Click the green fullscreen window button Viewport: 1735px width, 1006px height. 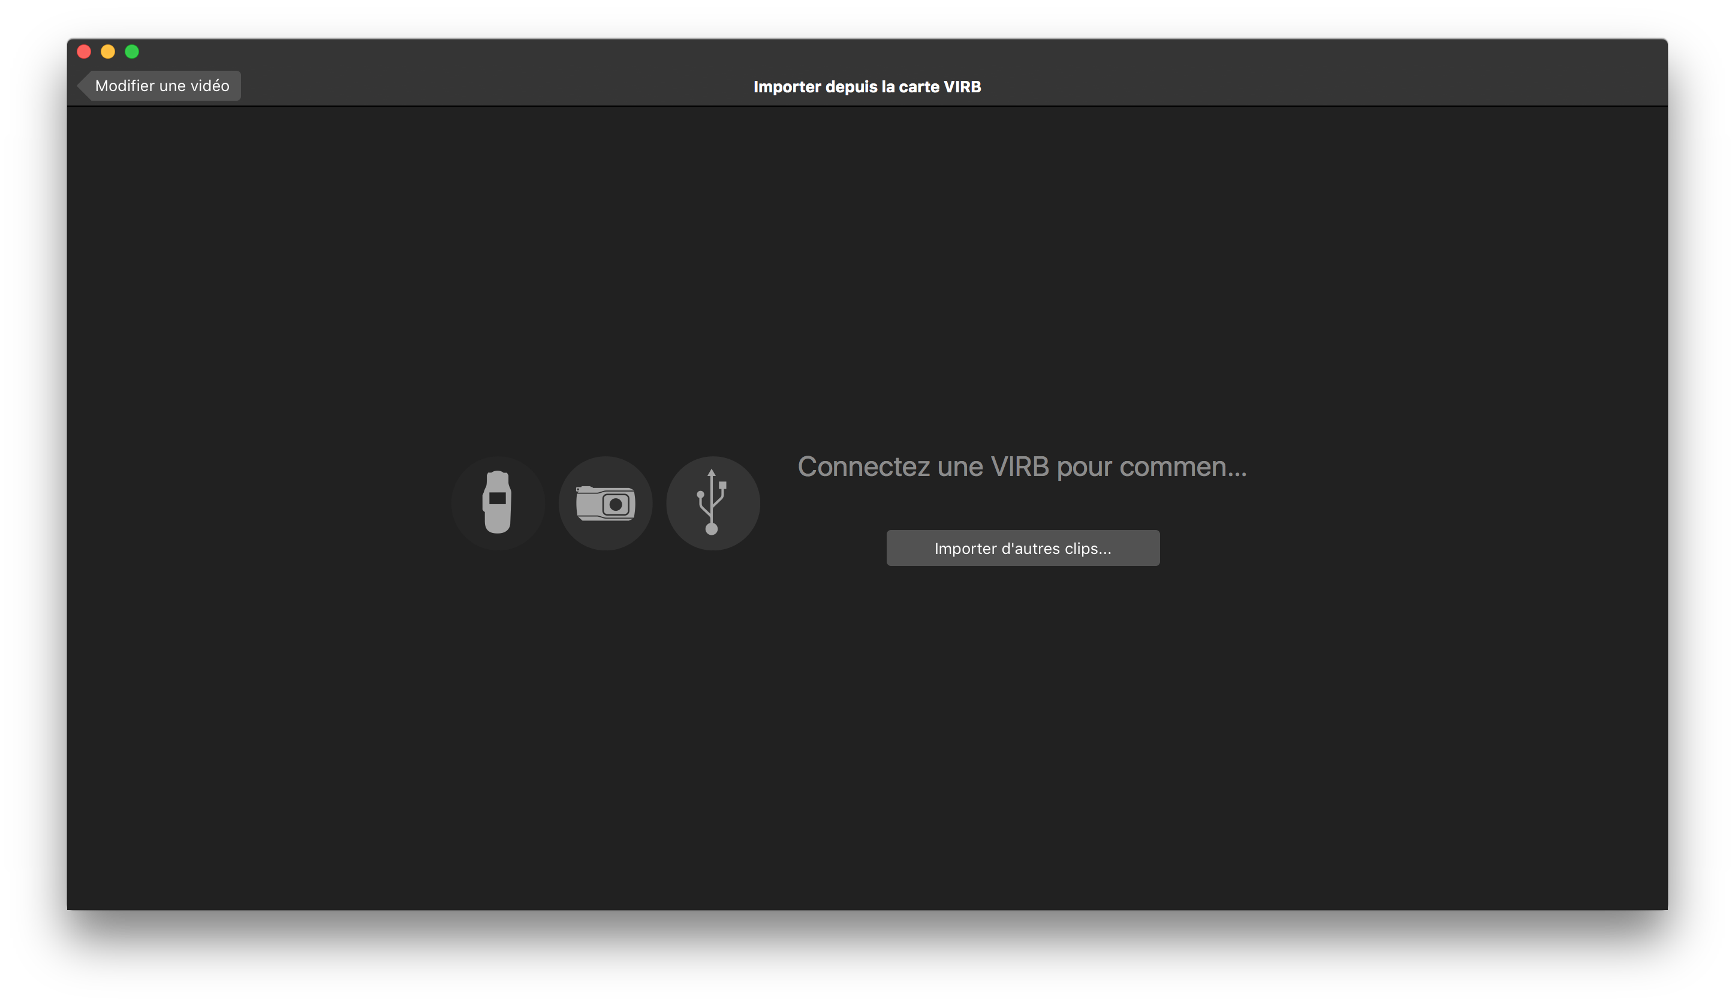point(132,52)
